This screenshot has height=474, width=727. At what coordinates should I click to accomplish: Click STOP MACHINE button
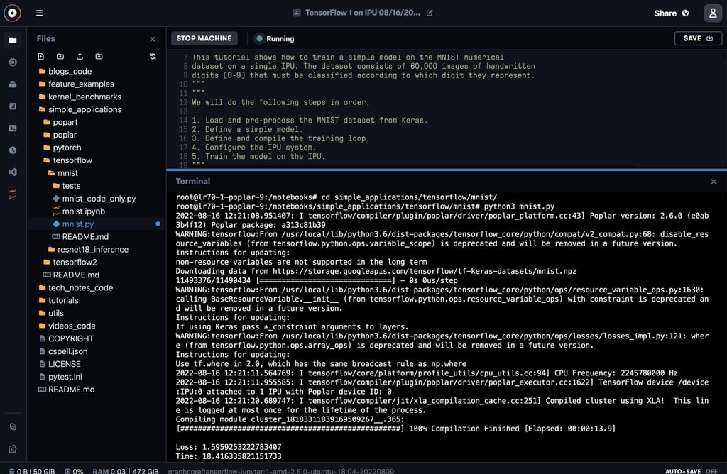[204, 38]
